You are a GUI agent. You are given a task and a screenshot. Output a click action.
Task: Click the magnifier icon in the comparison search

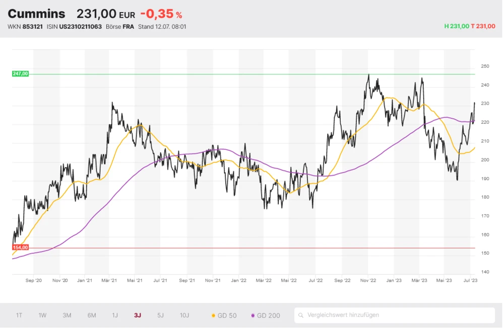coord(301,315)
